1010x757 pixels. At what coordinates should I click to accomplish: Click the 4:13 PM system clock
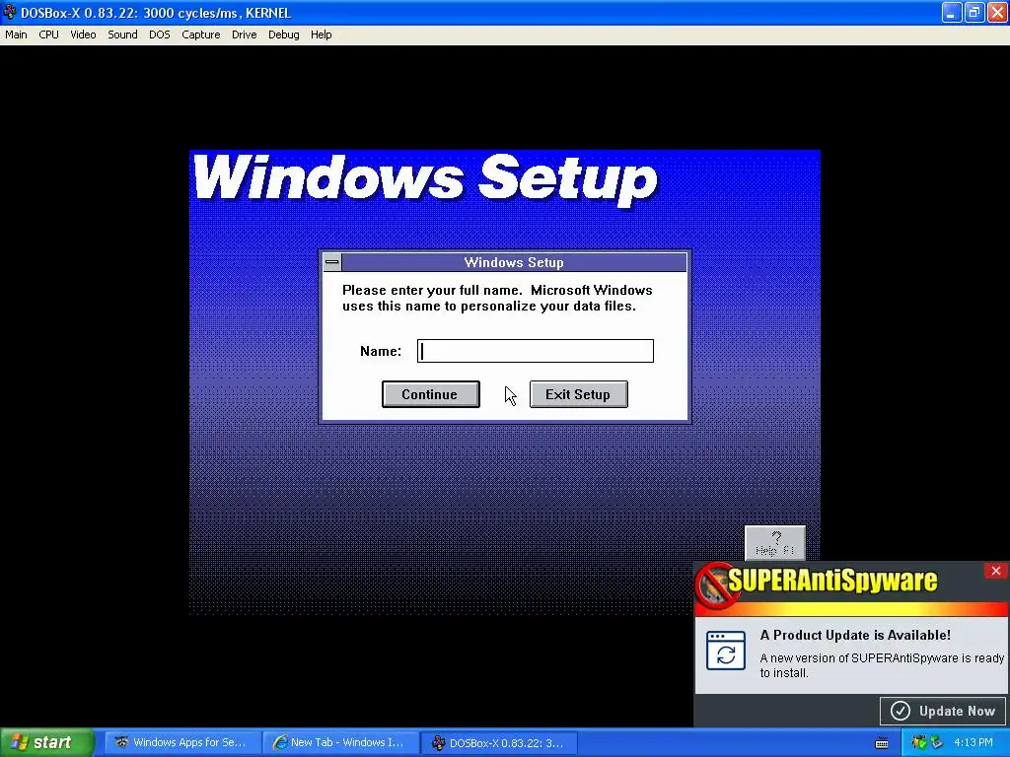974,742
